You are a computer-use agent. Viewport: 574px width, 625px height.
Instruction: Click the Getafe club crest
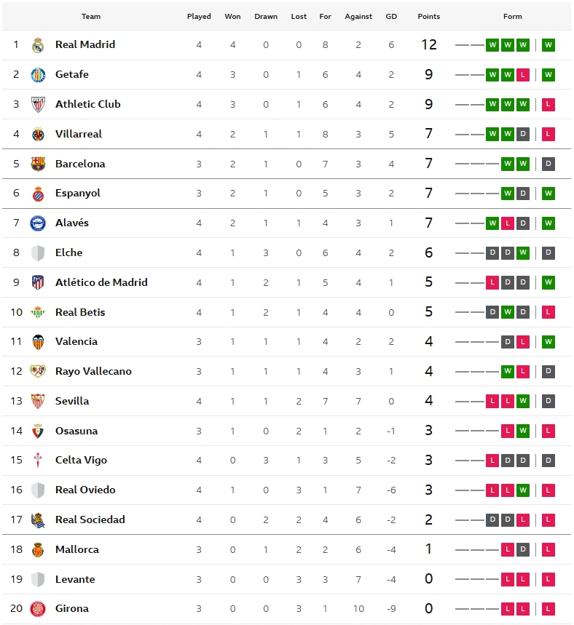38,75
